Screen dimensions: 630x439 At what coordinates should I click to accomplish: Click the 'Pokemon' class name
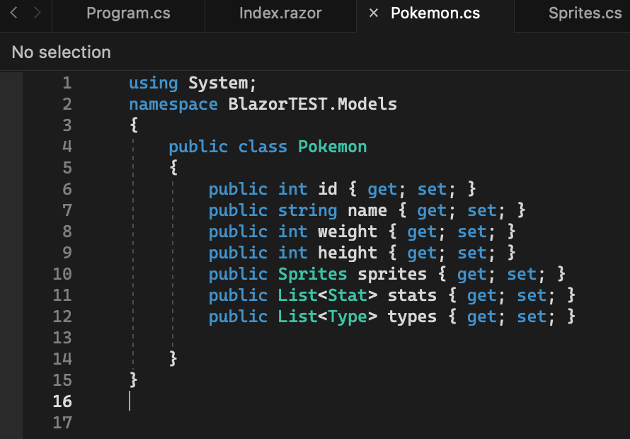(332, 147)
